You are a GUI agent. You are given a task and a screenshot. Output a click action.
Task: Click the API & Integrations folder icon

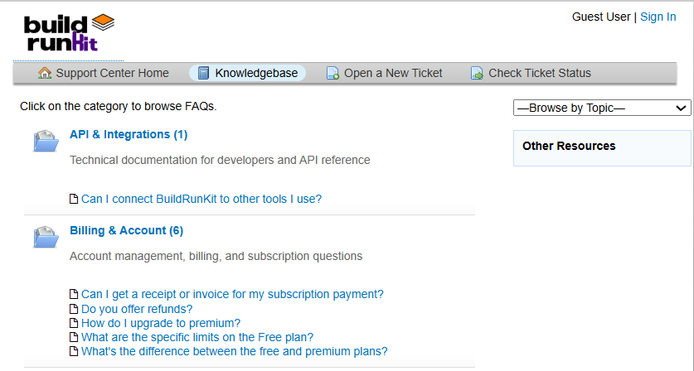pos(46,141)
